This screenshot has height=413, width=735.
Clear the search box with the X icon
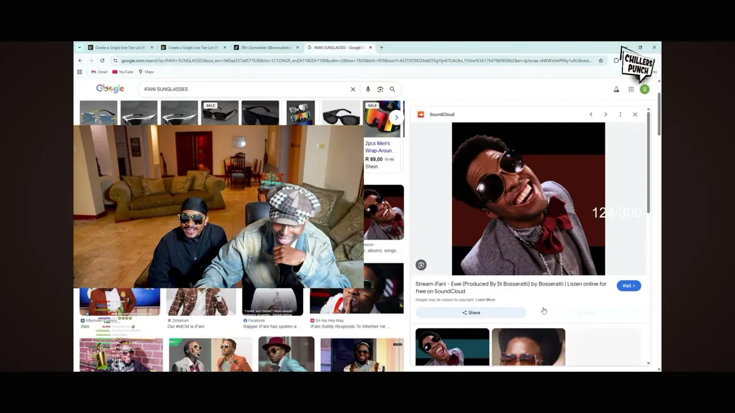[x=353, y=89]
